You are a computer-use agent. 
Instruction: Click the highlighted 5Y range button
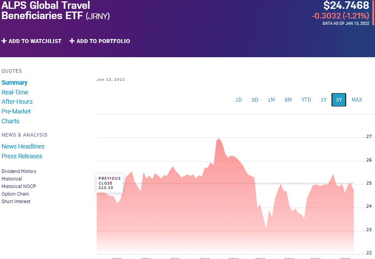click(339, 100)
